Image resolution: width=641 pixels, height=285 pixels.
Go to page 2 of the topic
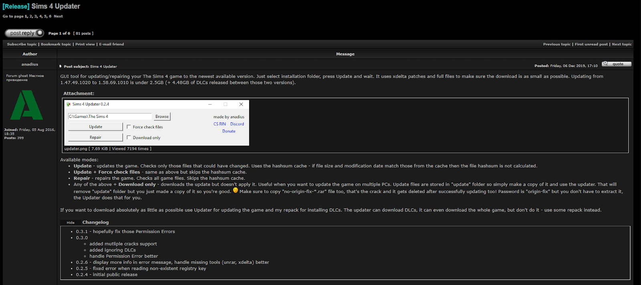[31, 16]
